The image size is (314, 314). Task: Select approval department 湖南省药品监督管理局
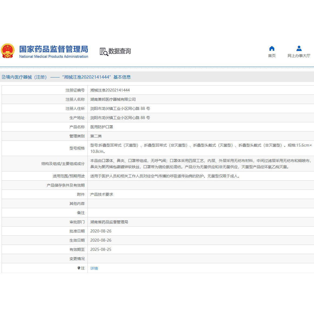pos(109,222)
